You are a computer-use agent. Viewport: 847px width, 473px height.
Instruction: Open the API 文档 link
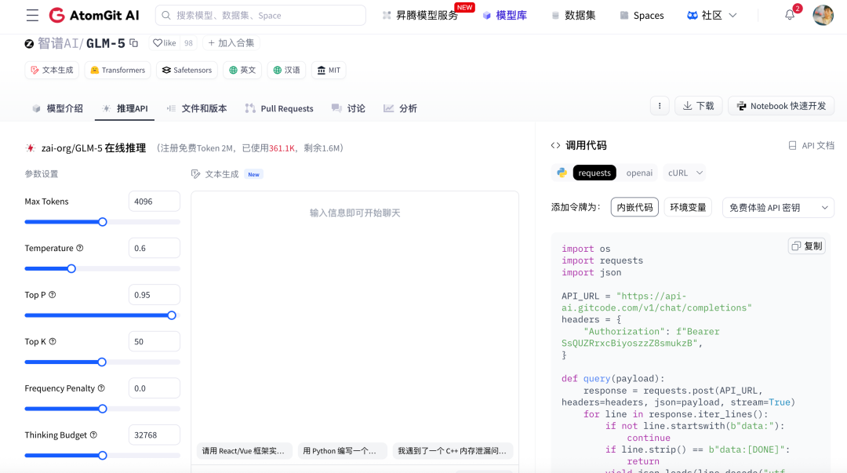(812, 145)
